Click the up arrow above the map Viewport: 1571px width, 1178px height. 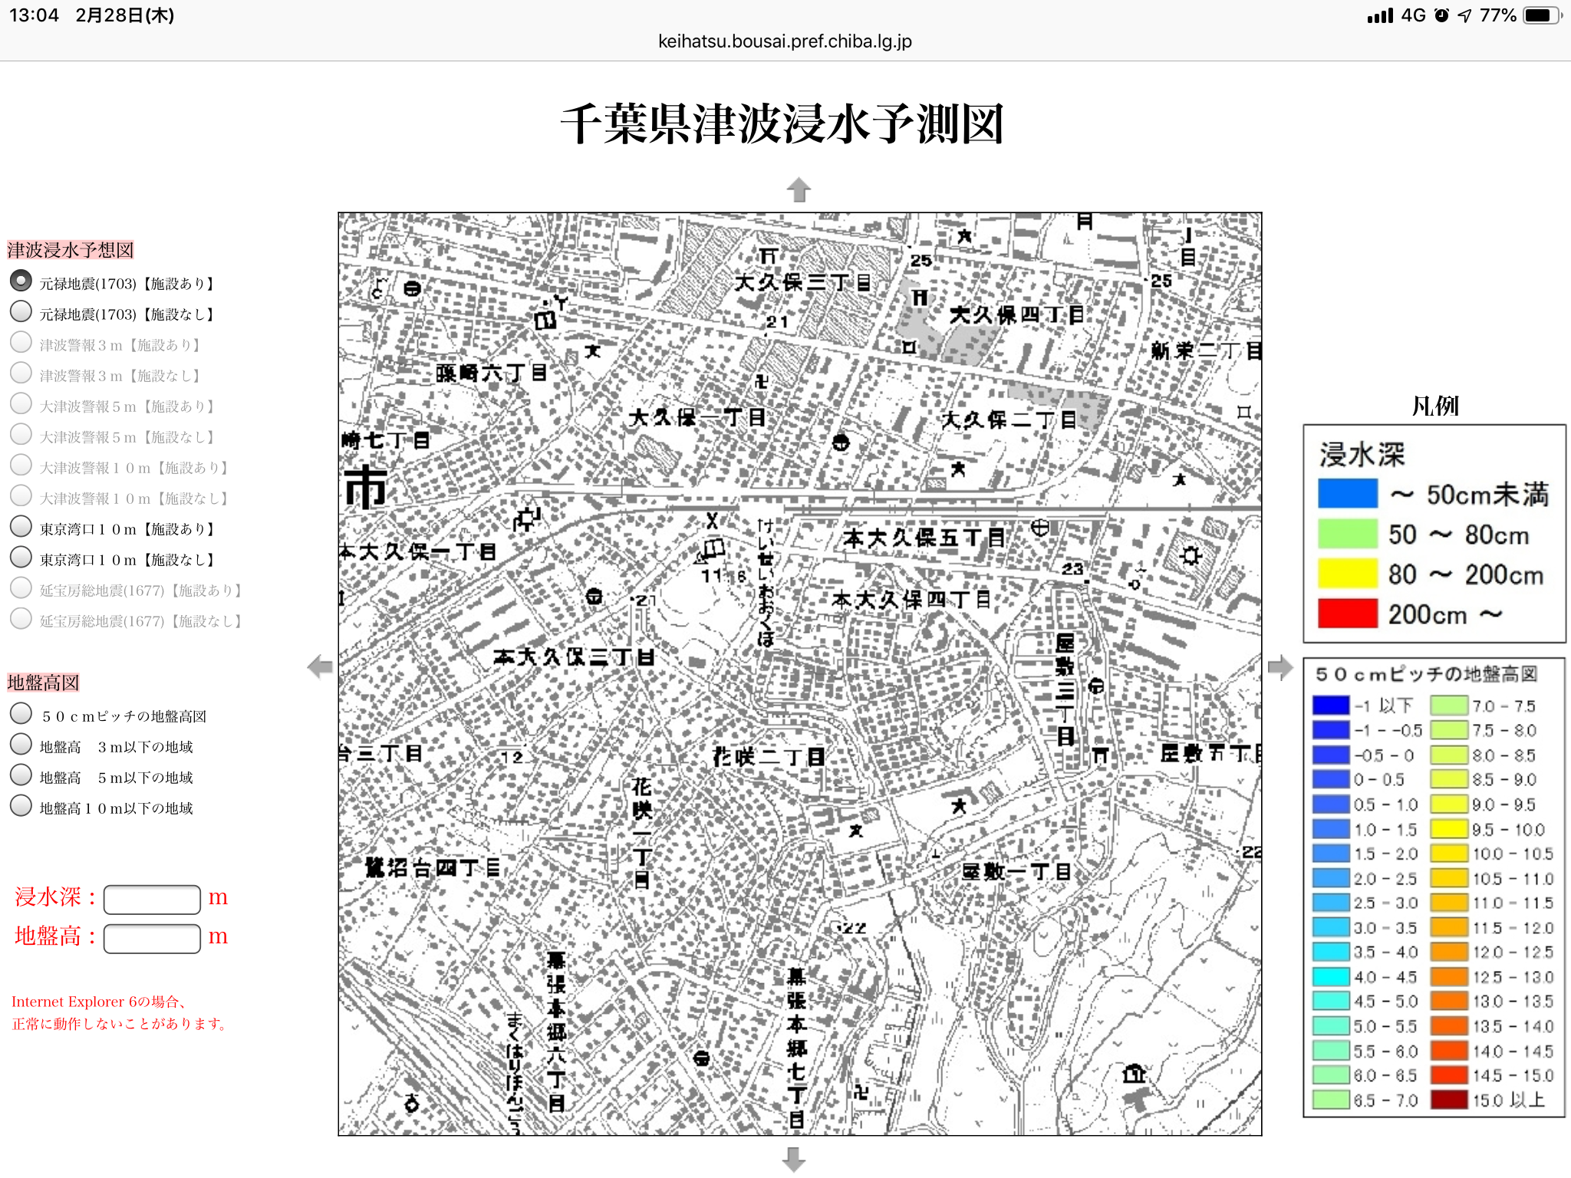pyautogui.click(x=799, y=189)
